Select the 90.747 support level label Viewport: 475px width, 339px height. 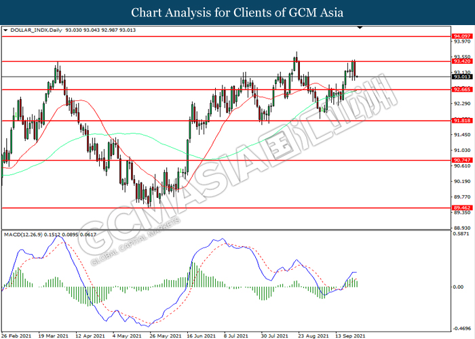click(x=462, y=161)
